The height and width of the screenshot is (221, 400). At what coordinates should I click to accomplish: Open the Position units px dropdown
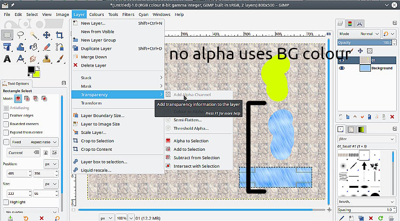(x=51, y=164)
